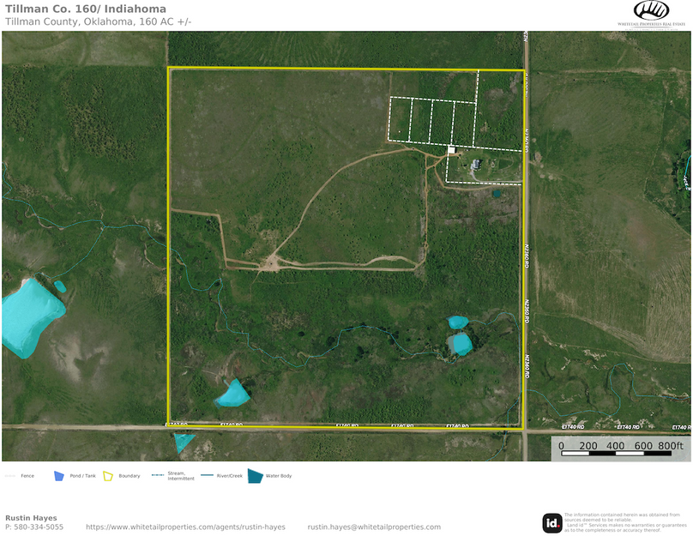Click the rustin.hayes email address
Screen dimensions: 693x536
[x=374, y=527]
